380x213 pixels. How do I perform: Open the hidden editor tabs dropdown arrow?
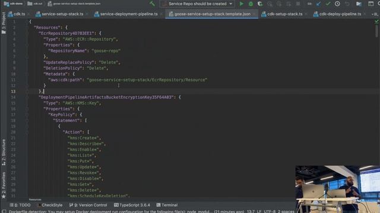coord(375,14)
